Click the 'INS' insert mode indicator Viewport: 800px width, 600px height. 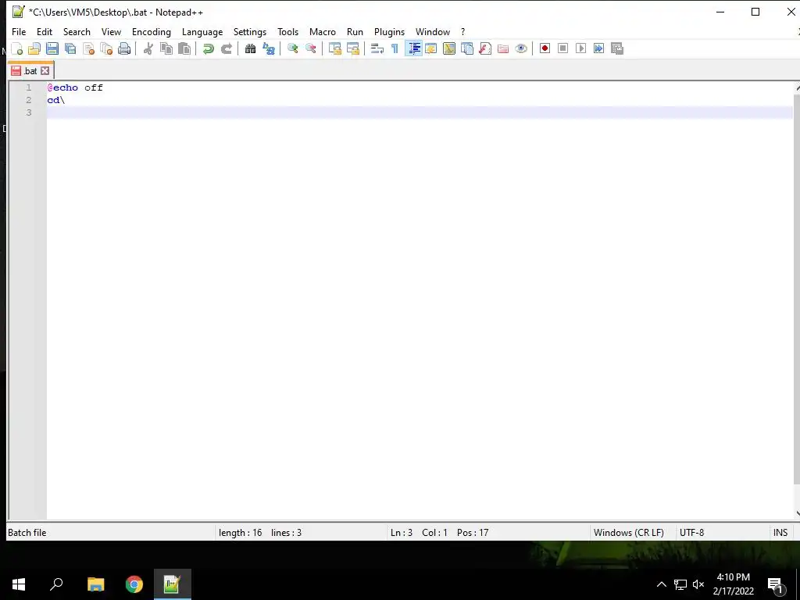780,533
